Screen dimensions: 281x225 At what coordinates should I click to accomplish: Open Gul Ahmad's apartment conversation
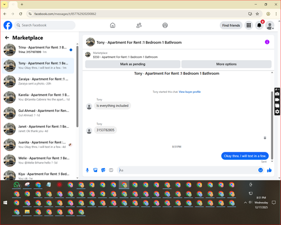pos(38,113)
